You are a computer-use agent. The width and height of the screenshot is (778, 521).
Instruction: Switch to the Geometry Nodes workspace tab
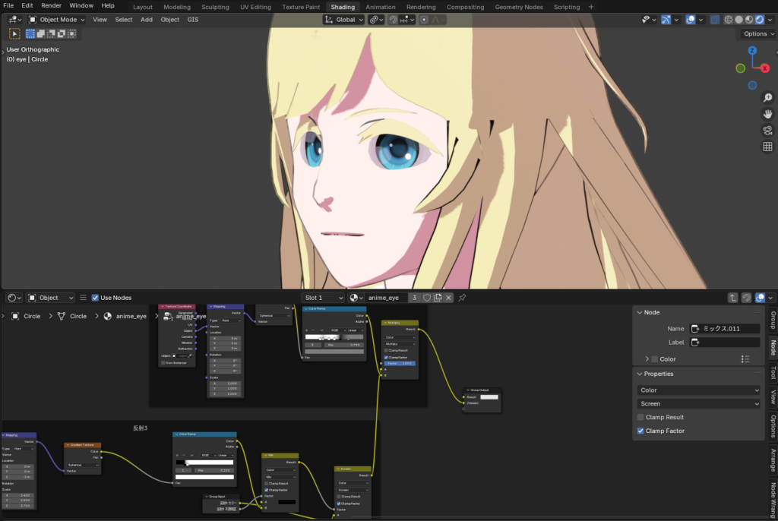(518, 7)
